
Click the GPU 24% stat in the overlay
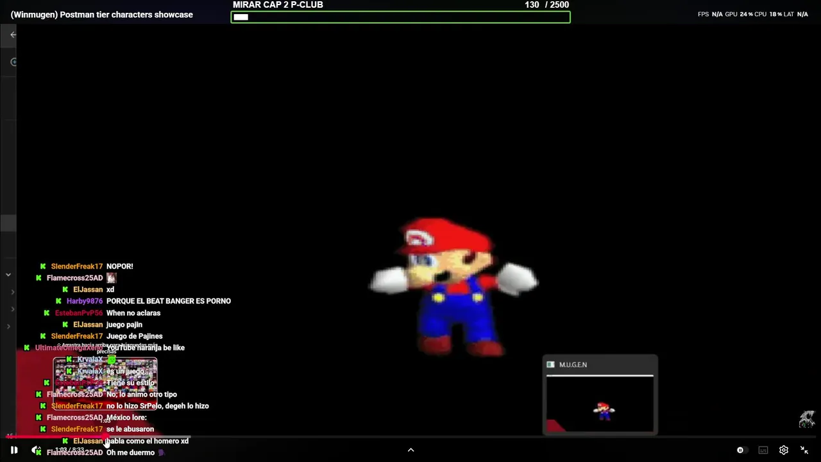(x=739, y=14)
